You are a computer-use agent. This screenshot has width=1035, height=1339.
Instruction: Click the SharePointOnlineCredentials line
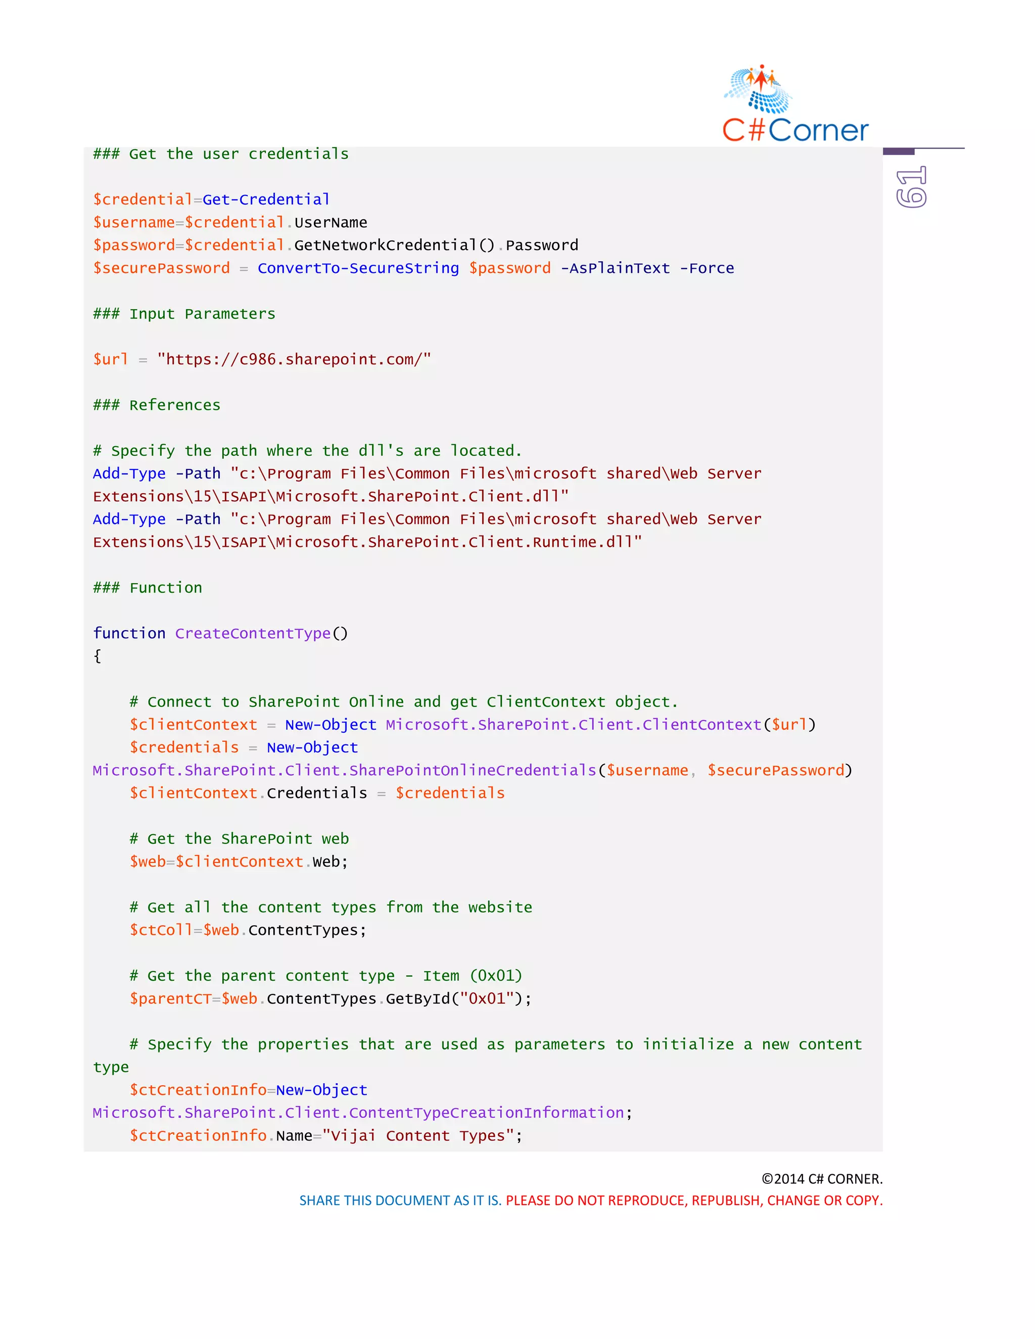[x=472, y=771]
